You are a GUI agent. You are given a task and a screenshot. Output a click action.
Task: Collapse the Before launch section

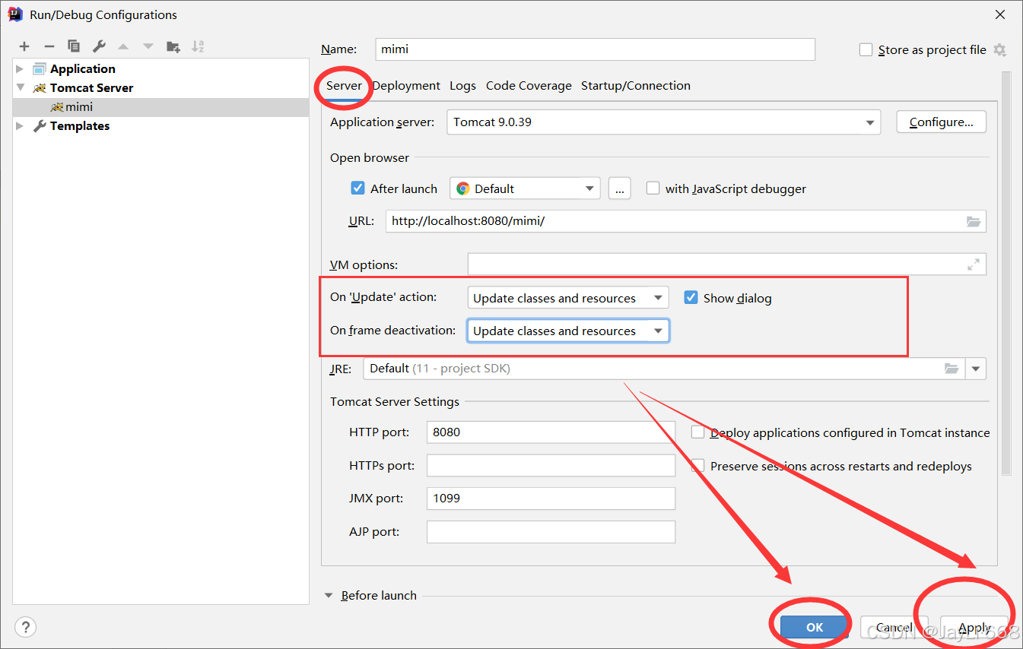(329, 596)
